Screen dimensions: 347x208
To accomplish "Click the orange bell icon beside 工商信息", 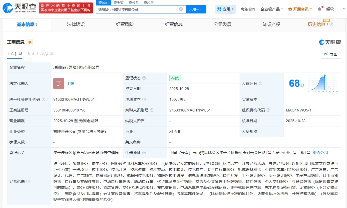I will pyautogui.click(x=30, y=42).
